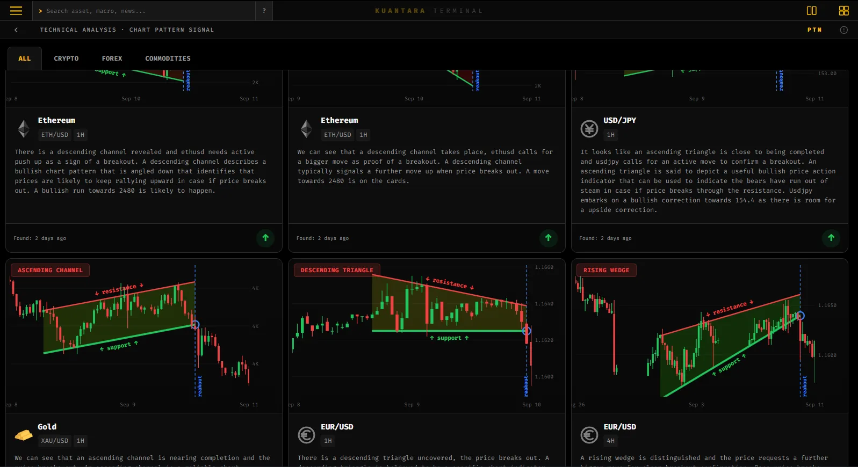858x467 pixels.
Task: Click the 1H tag under USD/JPY
Action: [x=611, y=135]
